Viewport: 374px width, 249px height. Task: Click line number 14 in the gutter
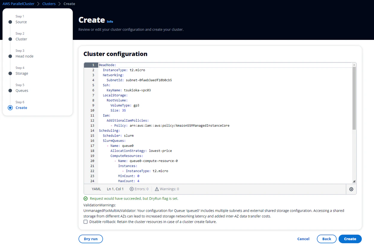click(92, 131)
